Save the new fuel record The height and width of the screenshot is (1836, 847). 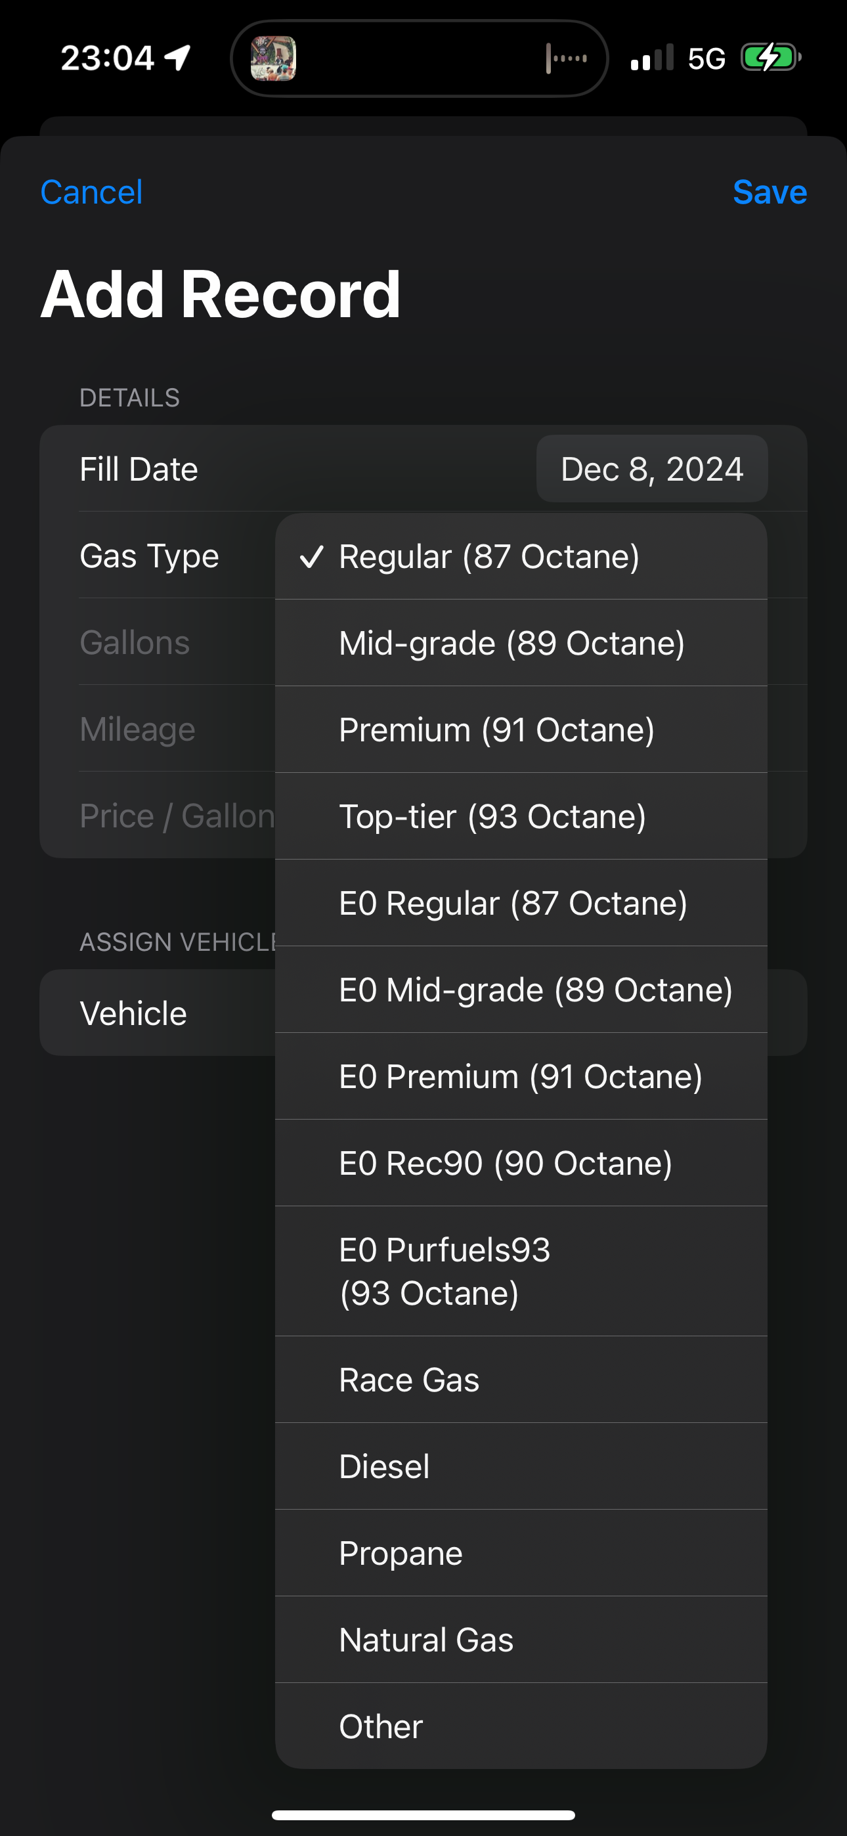(770, 192)
